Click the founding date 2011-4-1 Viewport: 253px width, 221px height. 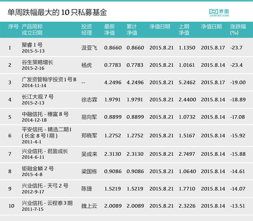tap(32, 142)
